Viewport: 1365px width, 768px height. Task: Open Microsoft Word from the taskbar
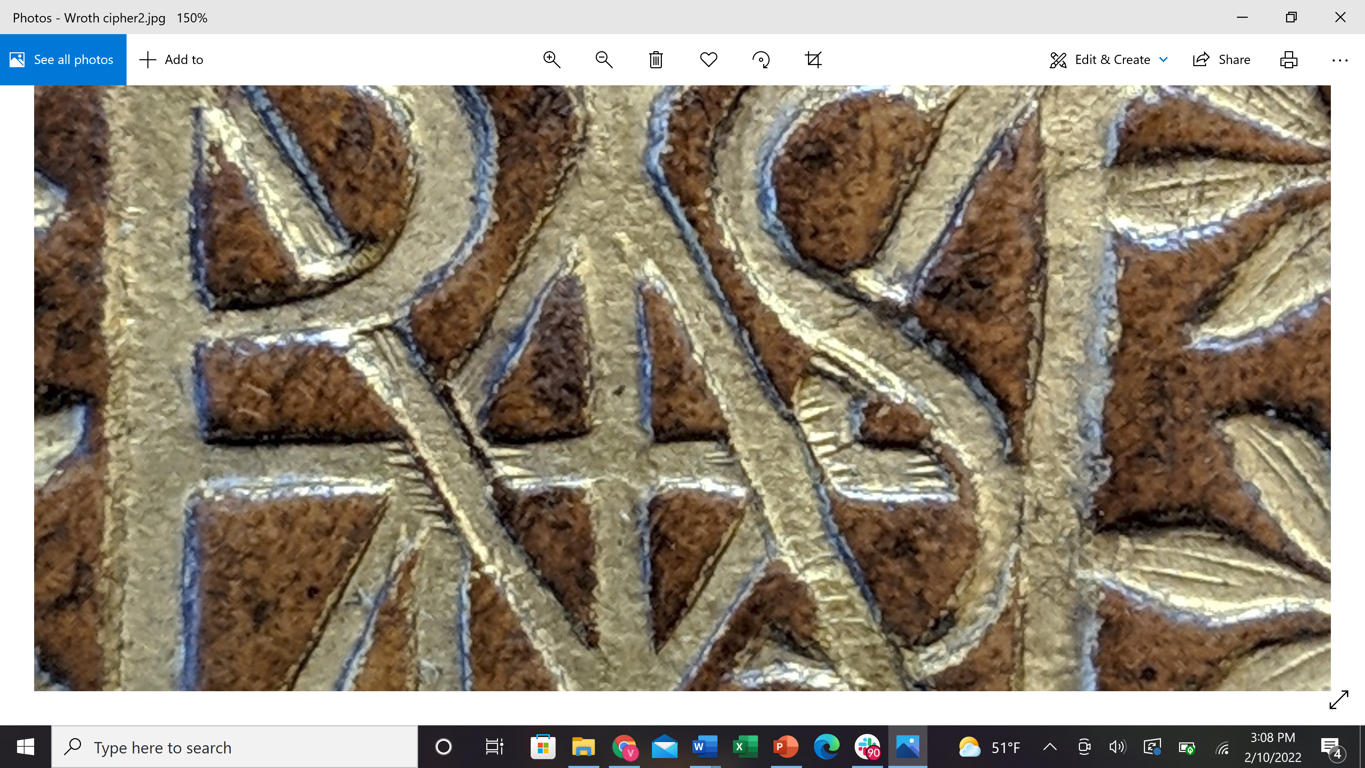point(705,747)
